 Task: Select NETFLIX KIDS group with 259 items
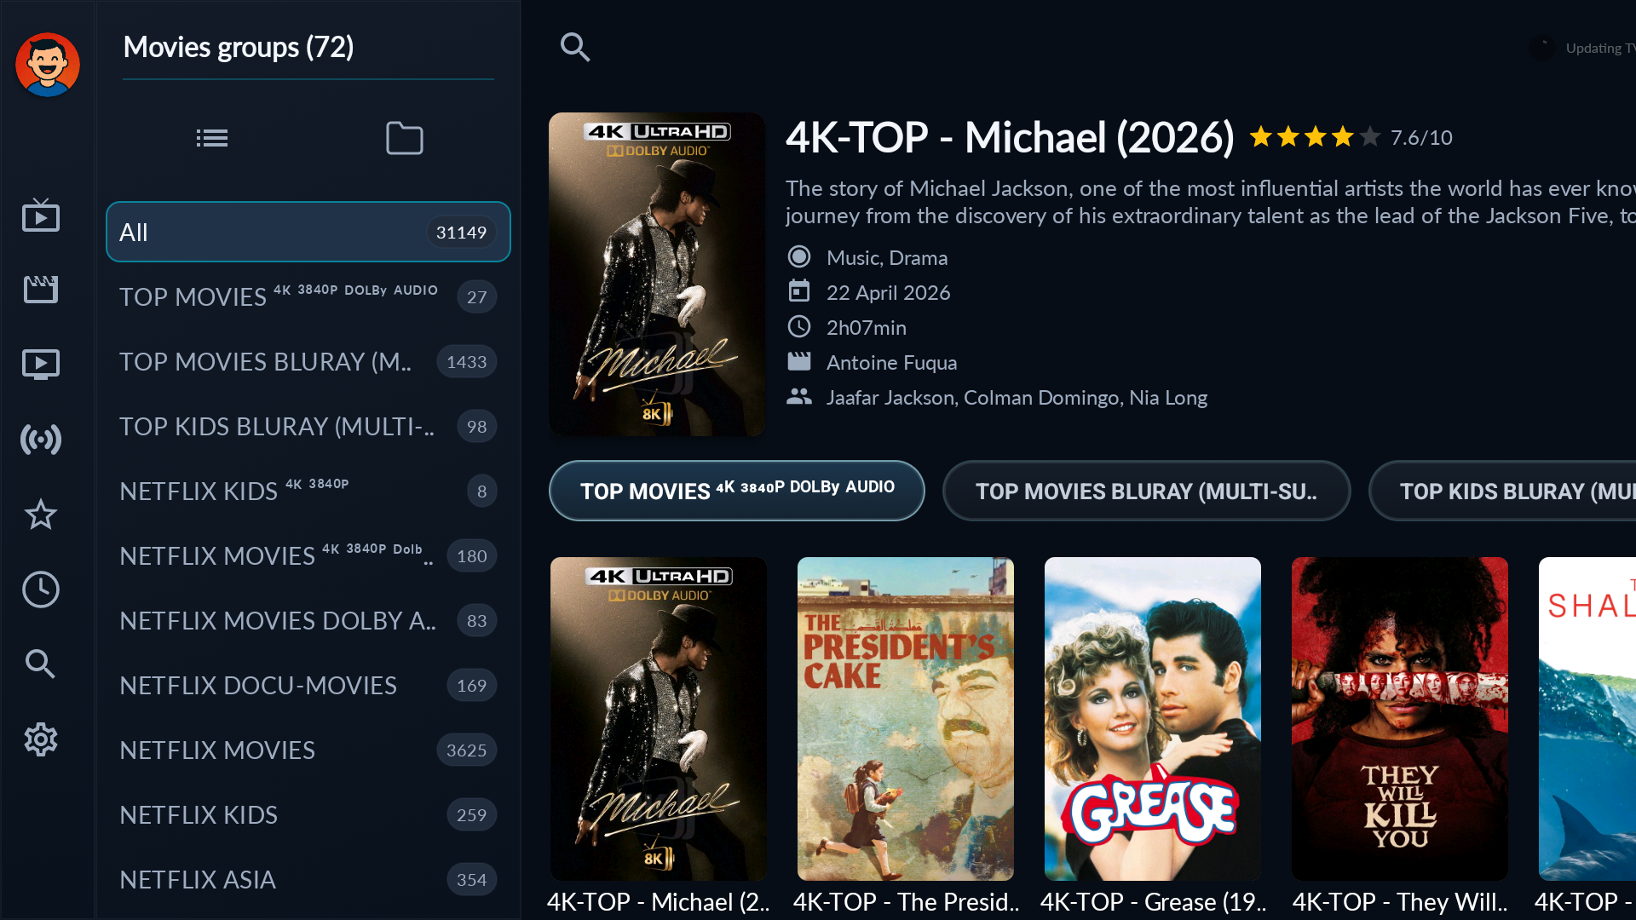(308, 814)
